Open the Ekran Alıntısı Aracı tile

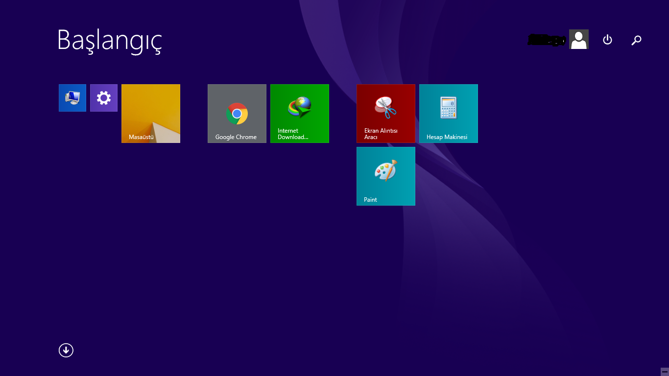386,114
